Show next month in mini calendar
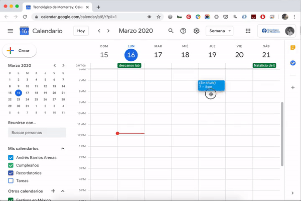 pyautogui.click(x=63, y=65)
